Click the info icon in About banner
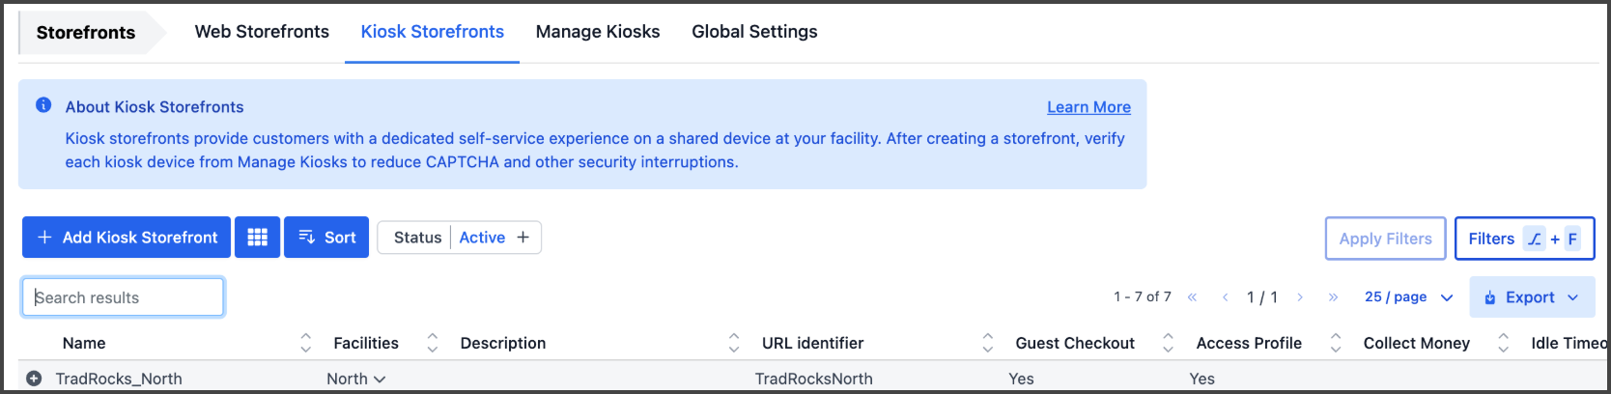The height and width of the screenshot is (394, 1611). tap(43, 105)
